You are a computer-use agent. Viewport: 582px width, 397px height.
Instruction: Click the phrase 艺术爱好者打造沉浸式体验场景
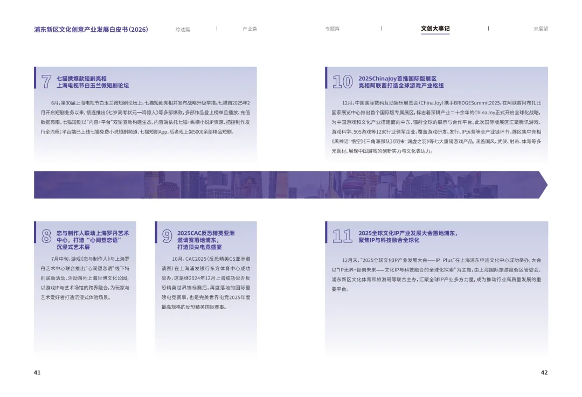pos(76,297)
